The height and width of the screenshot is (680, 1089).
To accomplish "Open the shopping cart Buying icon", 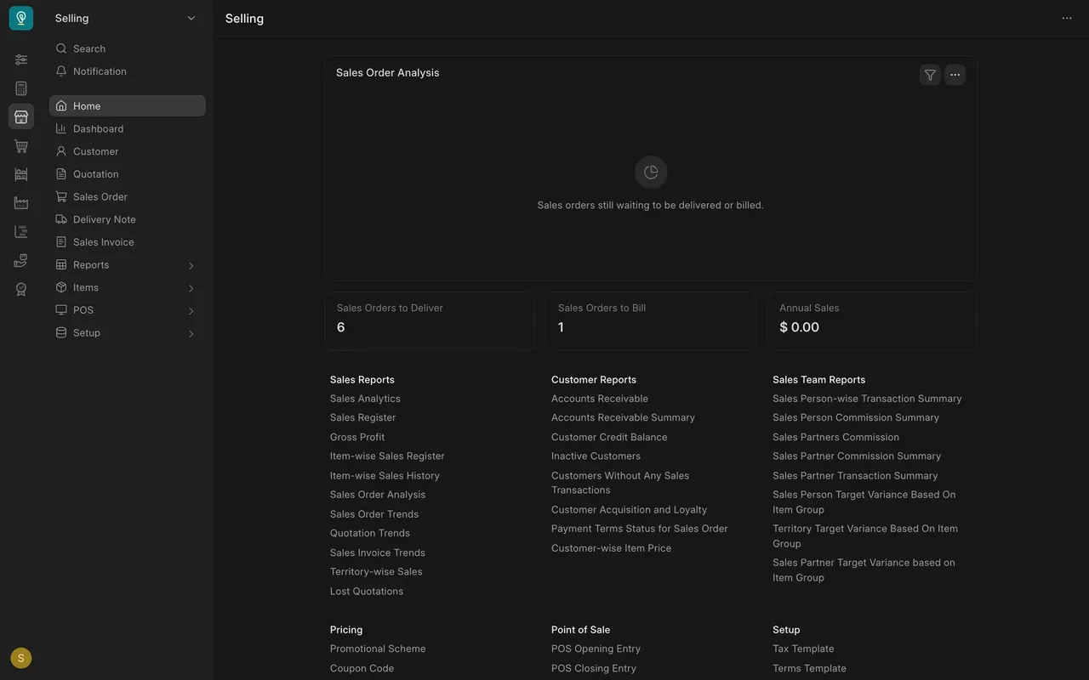I will click(21, 146).
